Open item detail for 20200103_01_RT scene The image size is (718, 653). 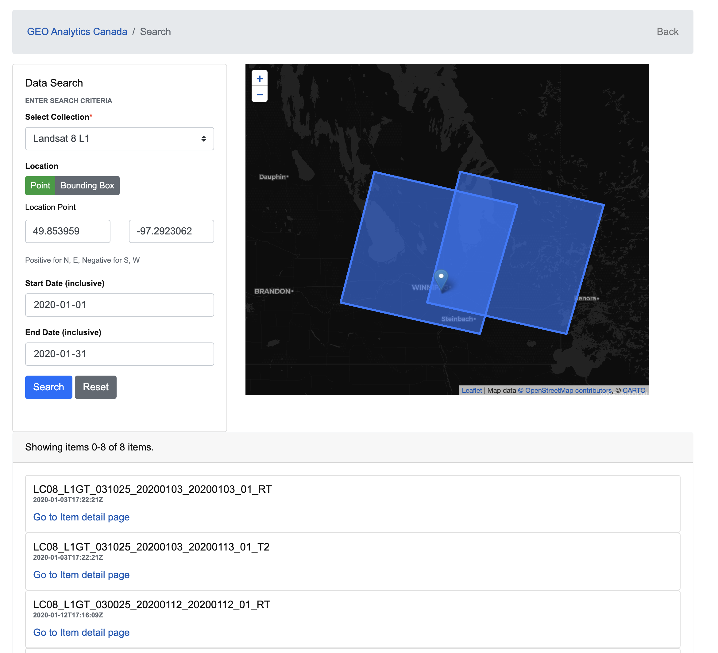click(81, 517)
